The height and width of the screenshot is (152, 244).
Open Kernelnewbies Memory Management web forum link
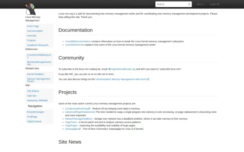[121, 79]
